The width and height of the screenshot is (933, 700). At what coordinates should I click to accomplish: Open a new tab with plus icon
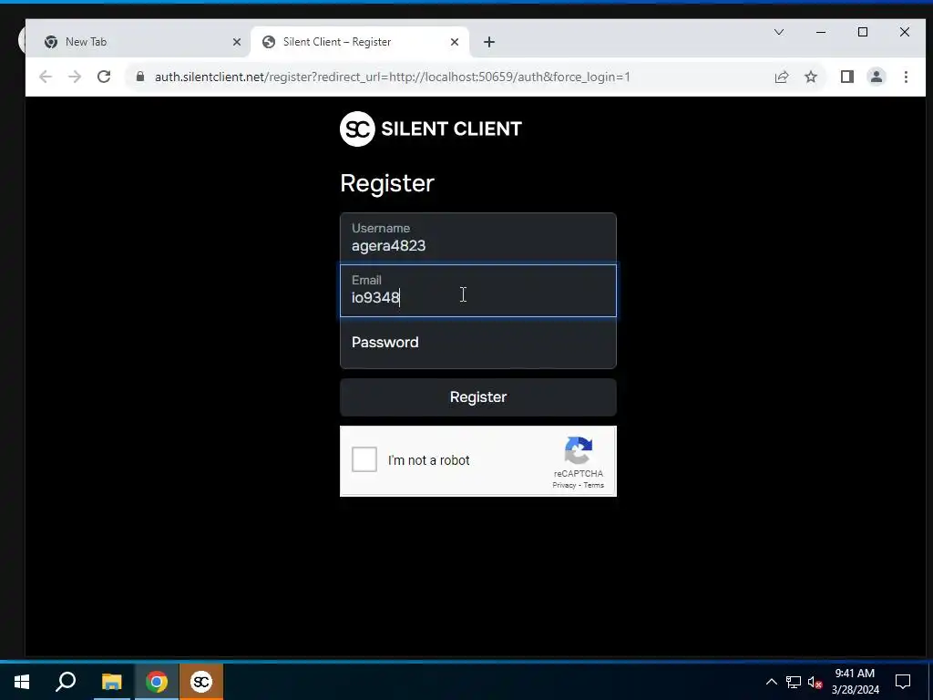pyautogui.click(x=489, y=42)
